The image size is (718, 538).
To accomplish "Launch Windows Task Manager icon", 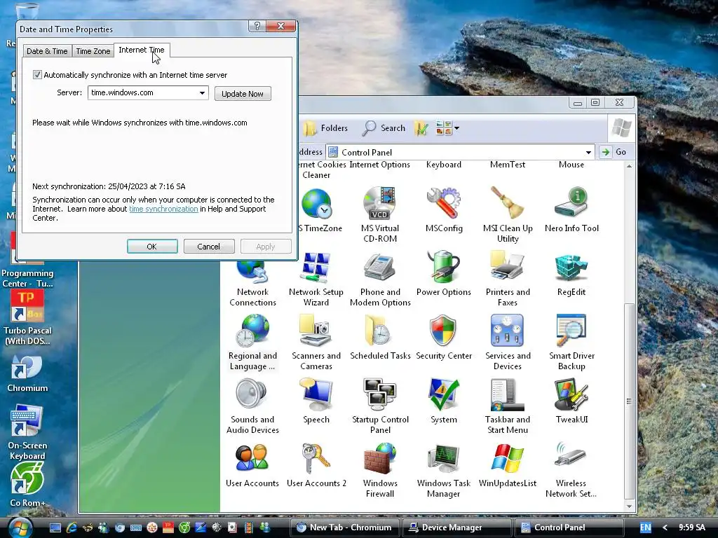I will pyautogui.click(x=444, y=470).
